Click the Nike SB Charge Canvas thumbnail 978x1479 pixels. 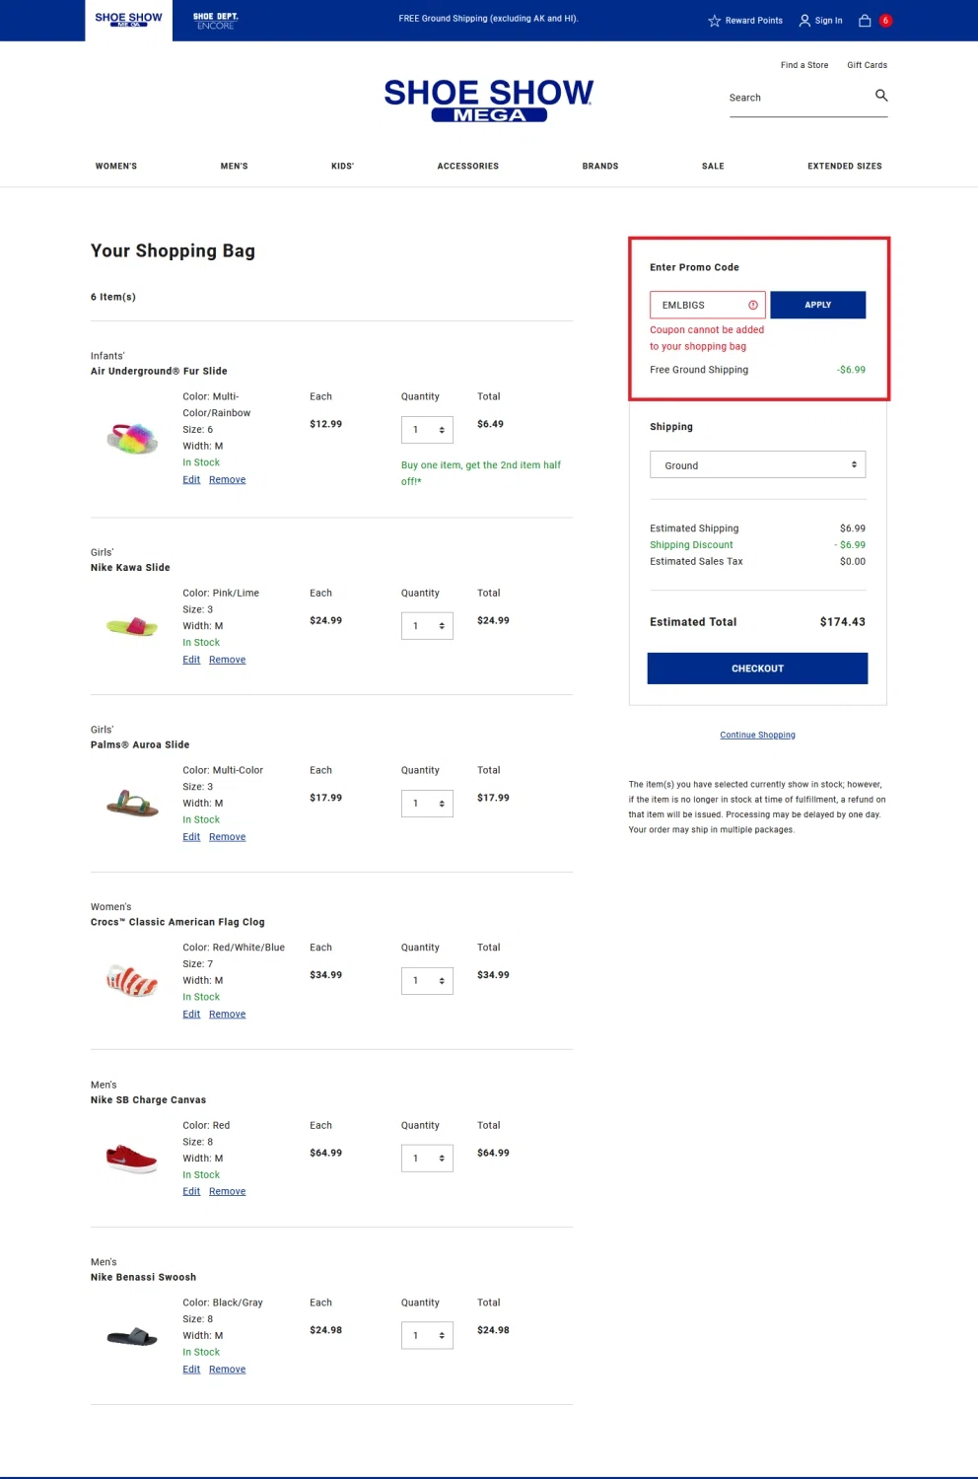[132, 1159]
